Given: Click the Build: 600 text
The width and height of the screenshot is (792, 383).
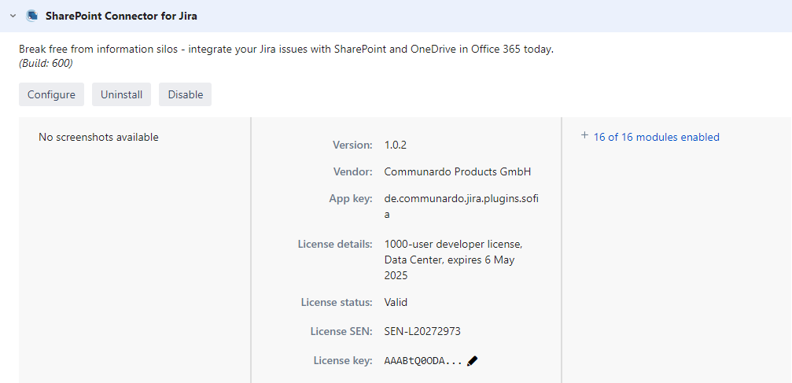Looking at the screenshot, I should coord(46,63).
